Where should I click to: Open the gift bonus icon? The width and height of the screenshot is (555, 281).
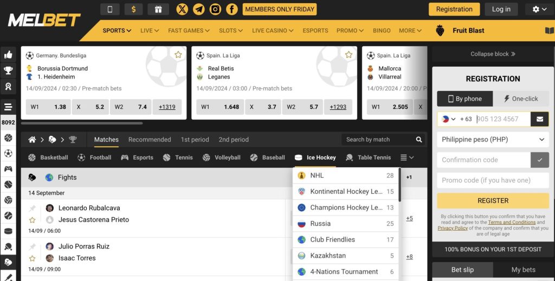coord(158,9)
